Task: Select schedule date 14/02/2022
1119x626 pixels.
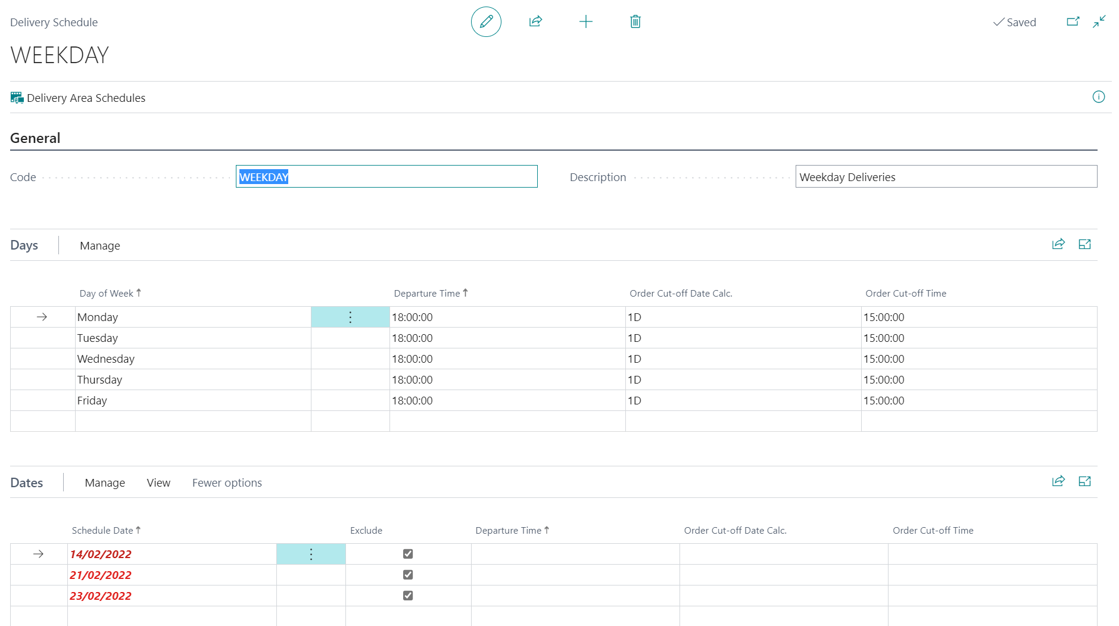Action: [x=172, y=554]
